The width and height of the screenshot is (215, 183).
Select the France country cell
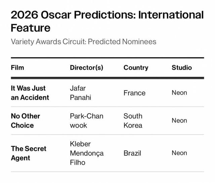134,93
